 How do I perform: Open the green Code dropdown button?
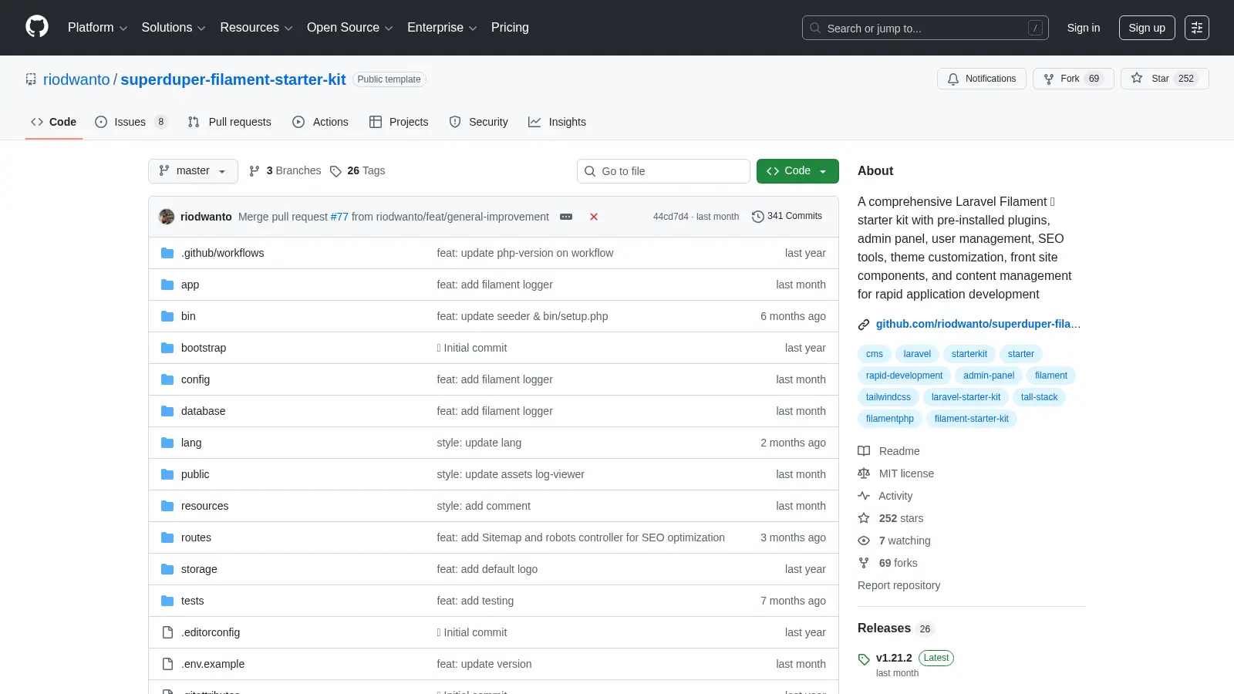797,171
